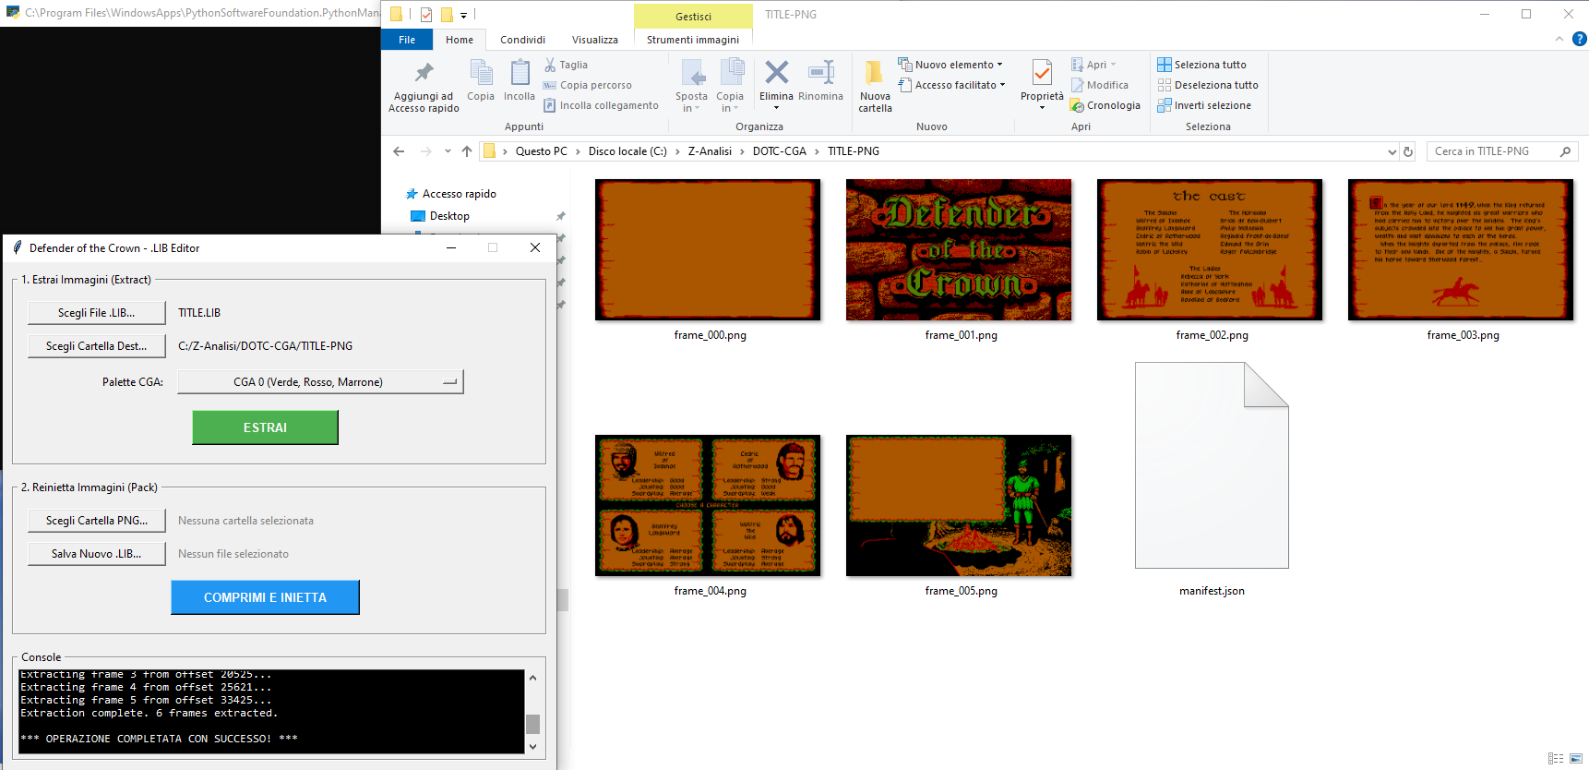Screen dimensions: 1589x770
Task: Click the search magnifier in Cerca box
Action: (1565, 151)
